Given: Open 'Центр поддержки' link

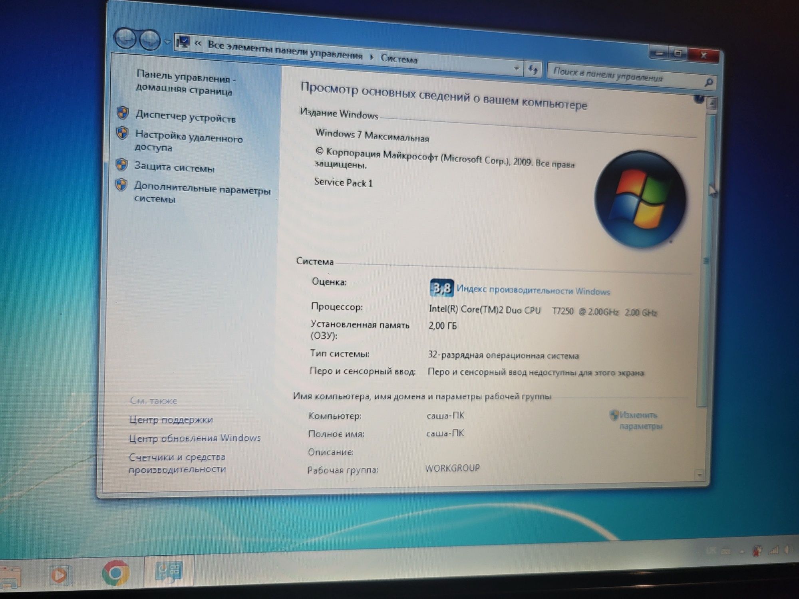Looking at the screenshot, I should pyautogui.click(x=171, y=419).
